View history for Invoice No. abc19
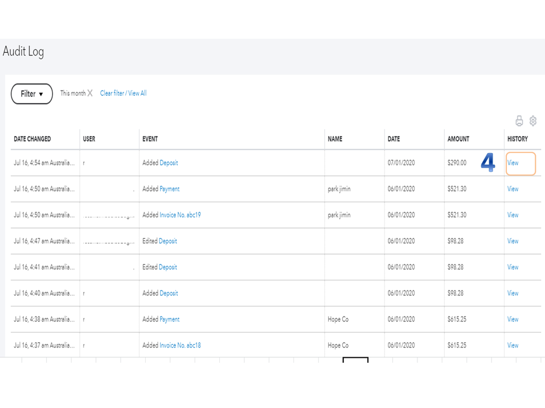The height and width of the screenshot is (408, 545). pos(513,215)
